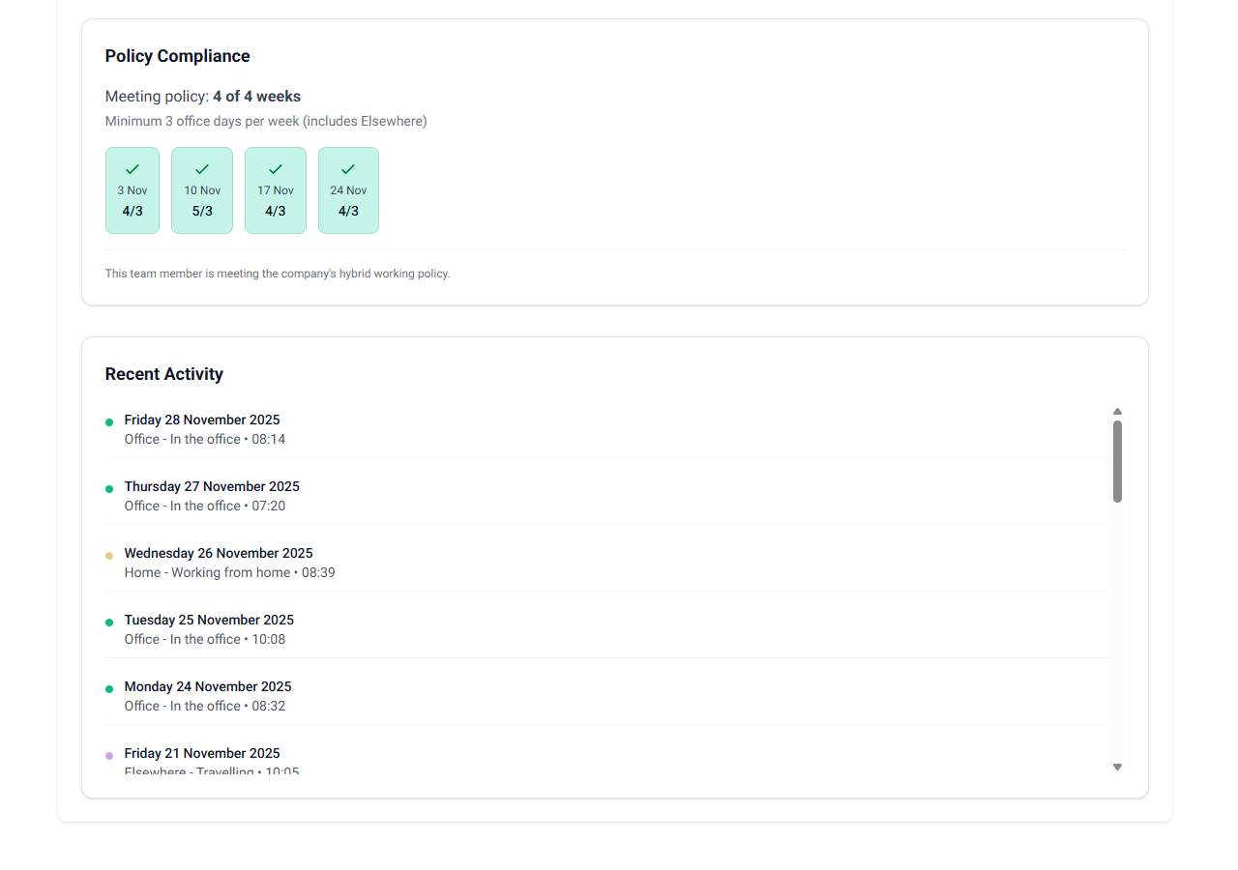Click the green status dot beside Thursday 27 November
The image size is (1238, 870).
coord(109,488)
